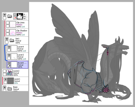Select the Layer3 name
Viewport: 135px width, 107px height.
coord(20,55)
